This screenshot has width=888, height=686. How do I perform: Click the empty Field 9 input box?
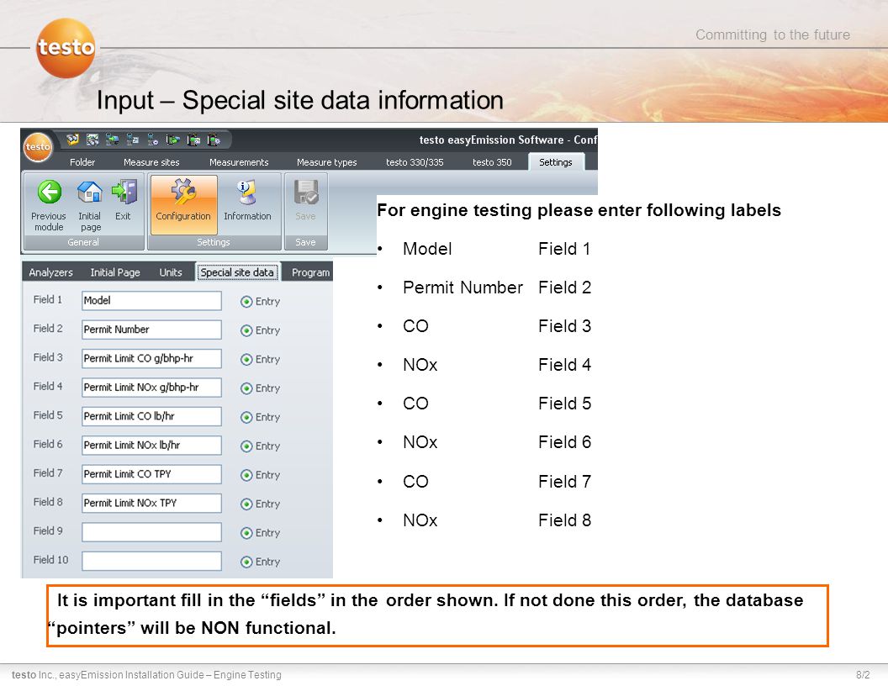[151, 532]
